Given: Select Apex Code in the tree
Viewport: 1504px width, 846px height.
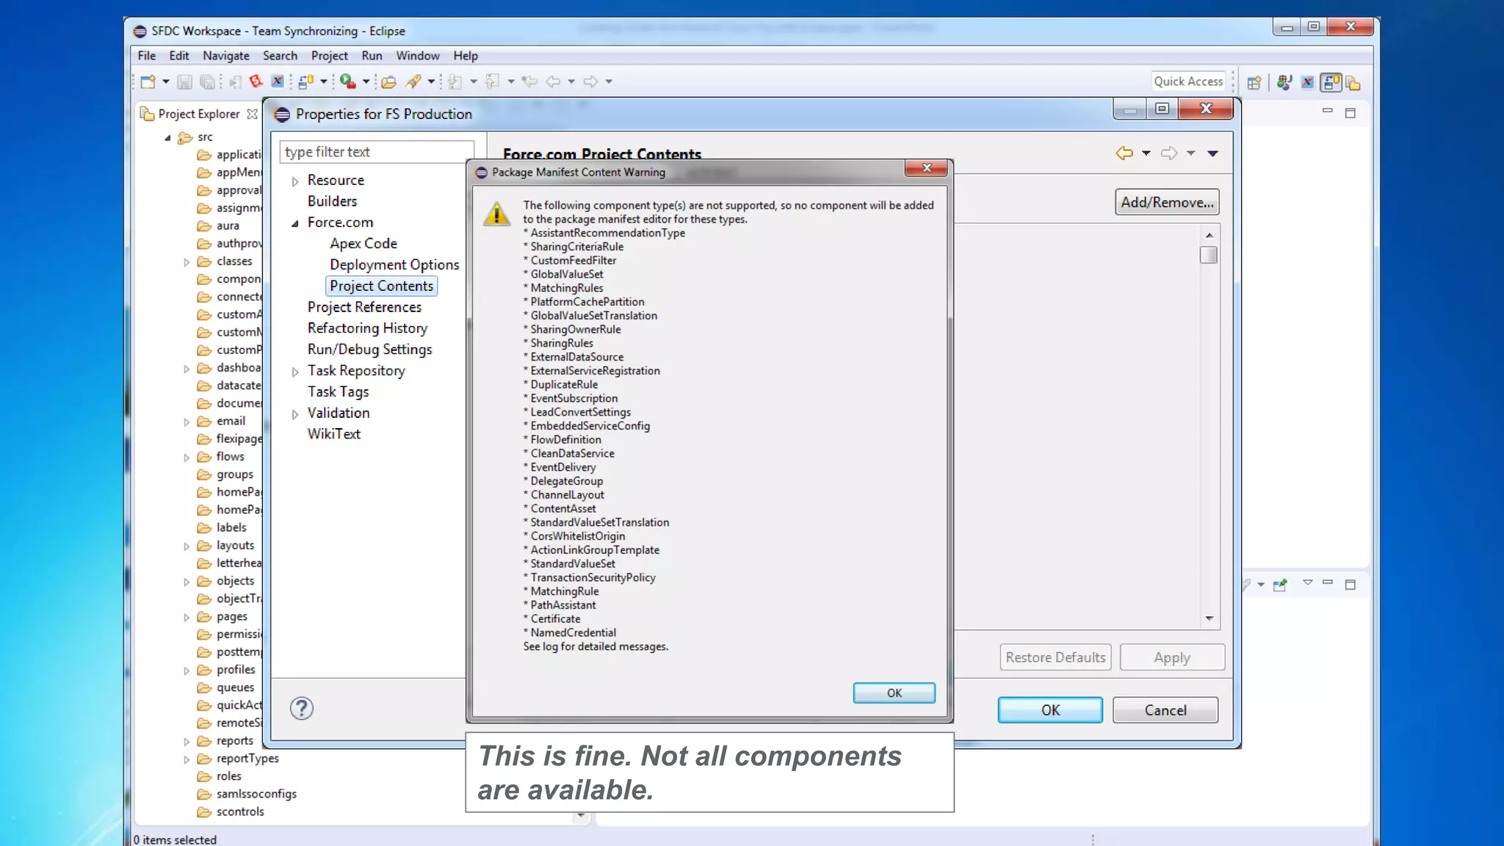Looking at the screenshot, I should (364, 244).
